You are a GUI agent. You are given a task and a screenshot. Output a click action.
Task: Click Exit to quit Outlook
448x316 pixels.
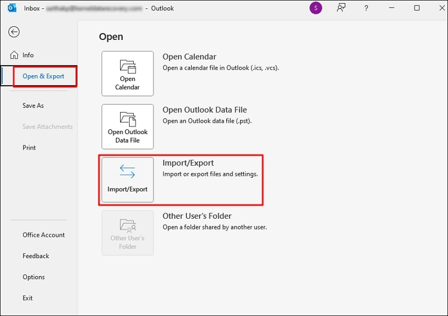coord(27,298)
